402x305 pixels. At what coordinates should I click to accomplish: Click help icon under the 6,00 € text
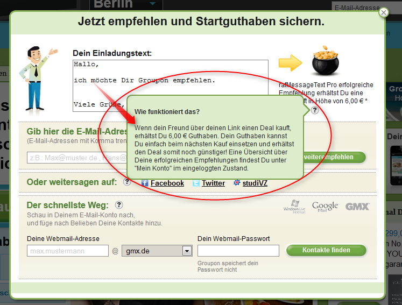(315, 110)
